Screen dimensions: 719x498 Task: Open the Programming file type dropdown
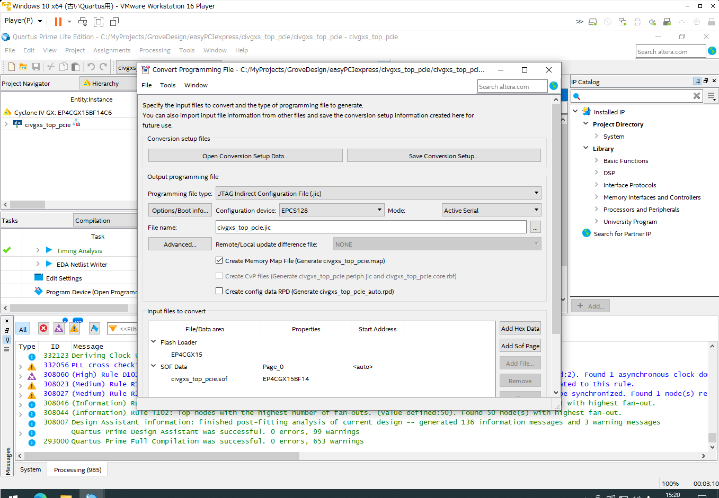coord(378,193)
